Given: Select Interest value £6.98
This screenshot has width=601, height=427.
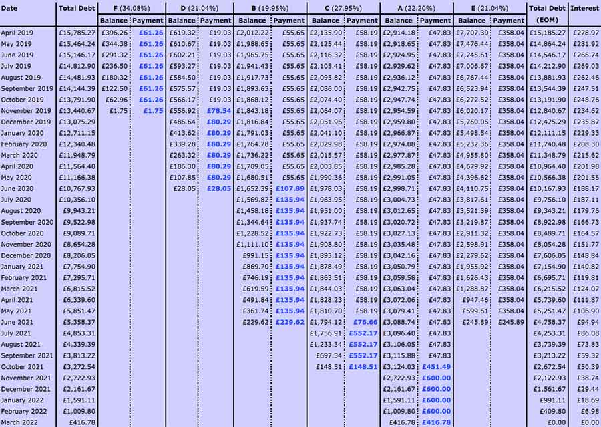Looking at the screenshot, I should [x=590, y=411].
